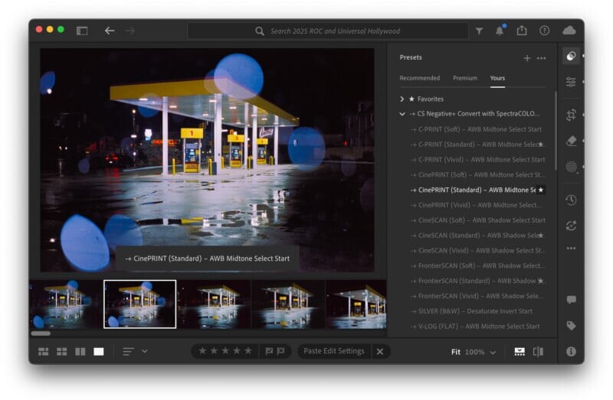Toggle the before/after original view
The width and height of the screenshot is (613, 400).
[538, 352]
